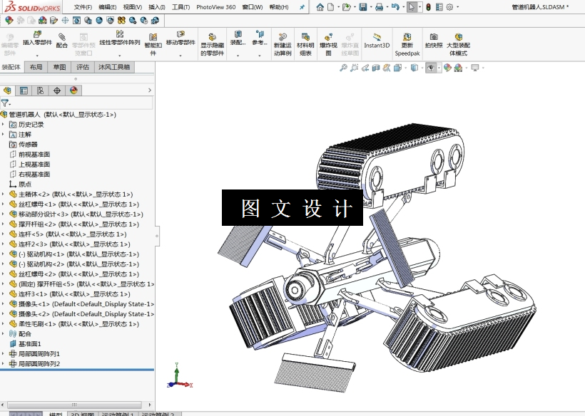This screenshot has width=585, height=416.
Task: Open dropdown arrow under 线性零部件阵列
Action: [120, 56]
